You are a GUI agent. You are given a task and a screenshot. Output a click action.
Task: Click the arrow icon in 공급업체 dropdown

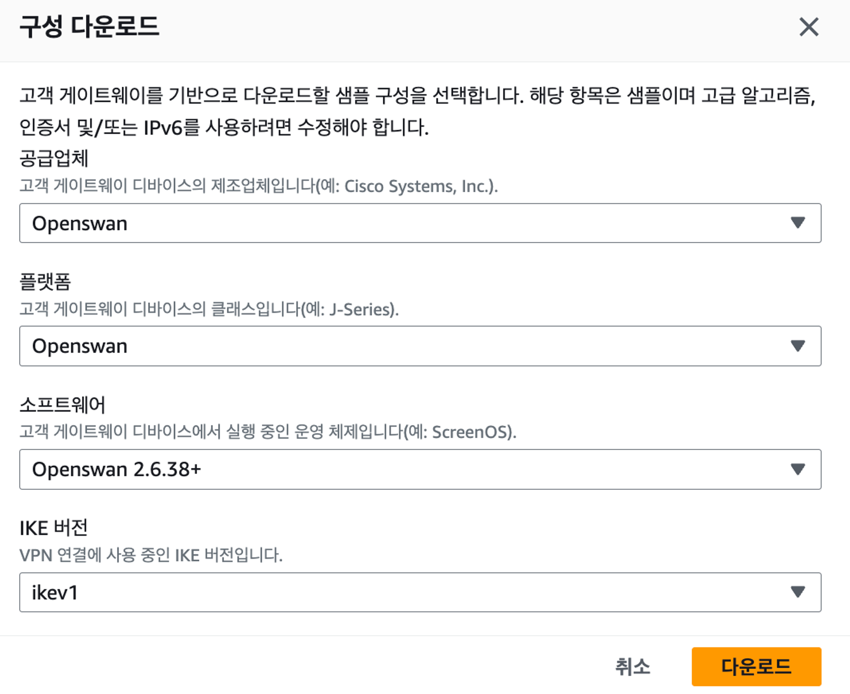tap(798, 223)
